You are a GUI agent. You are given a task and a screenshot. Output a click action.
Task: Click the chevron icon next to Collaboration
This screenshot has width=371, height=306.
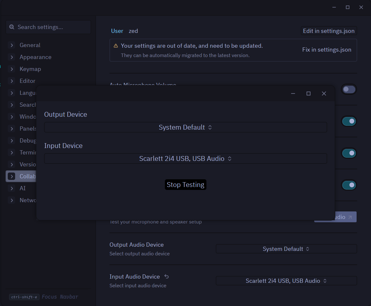tap(12, 176)
